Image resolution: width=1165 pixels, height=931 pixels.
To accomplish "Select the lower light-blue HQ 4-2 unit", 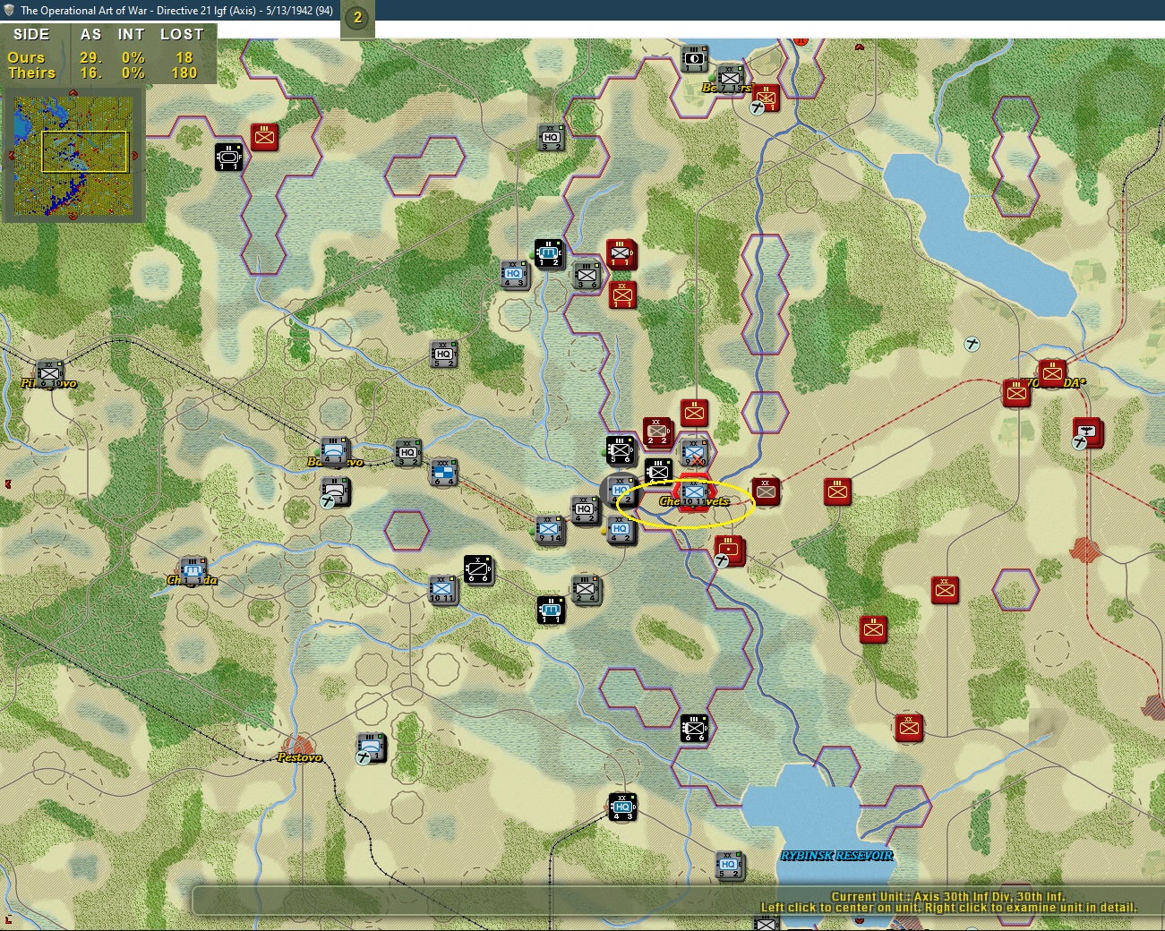I will (621, 530).
